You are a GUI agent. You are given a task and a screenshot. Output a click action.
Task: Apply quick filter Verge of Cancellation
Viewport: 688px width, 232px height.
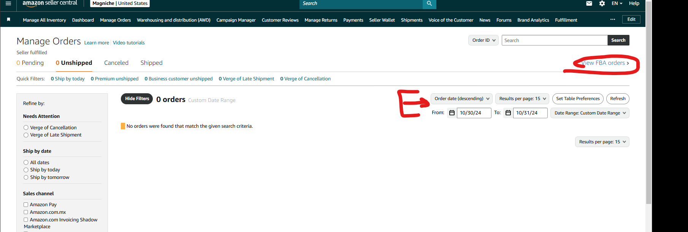[305, 79]
